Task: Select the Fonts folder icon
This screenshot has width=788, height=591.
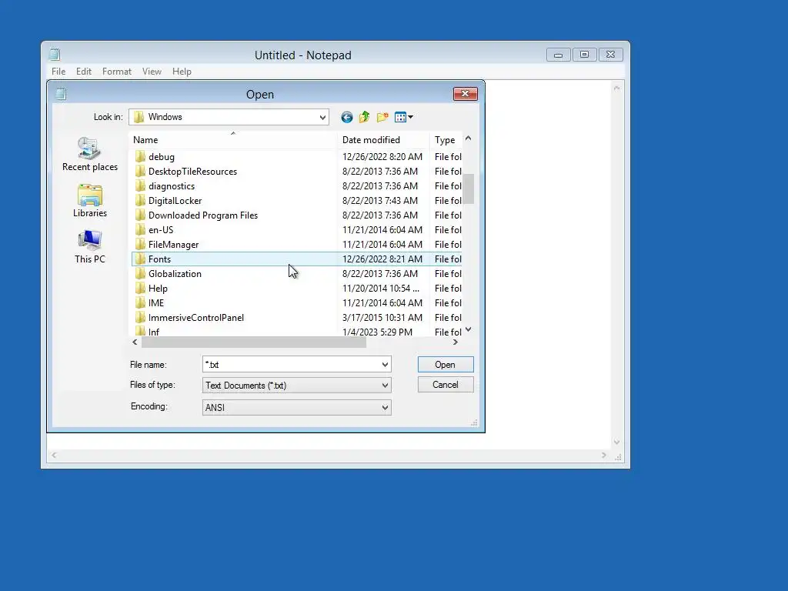Action: coord(140,259)
